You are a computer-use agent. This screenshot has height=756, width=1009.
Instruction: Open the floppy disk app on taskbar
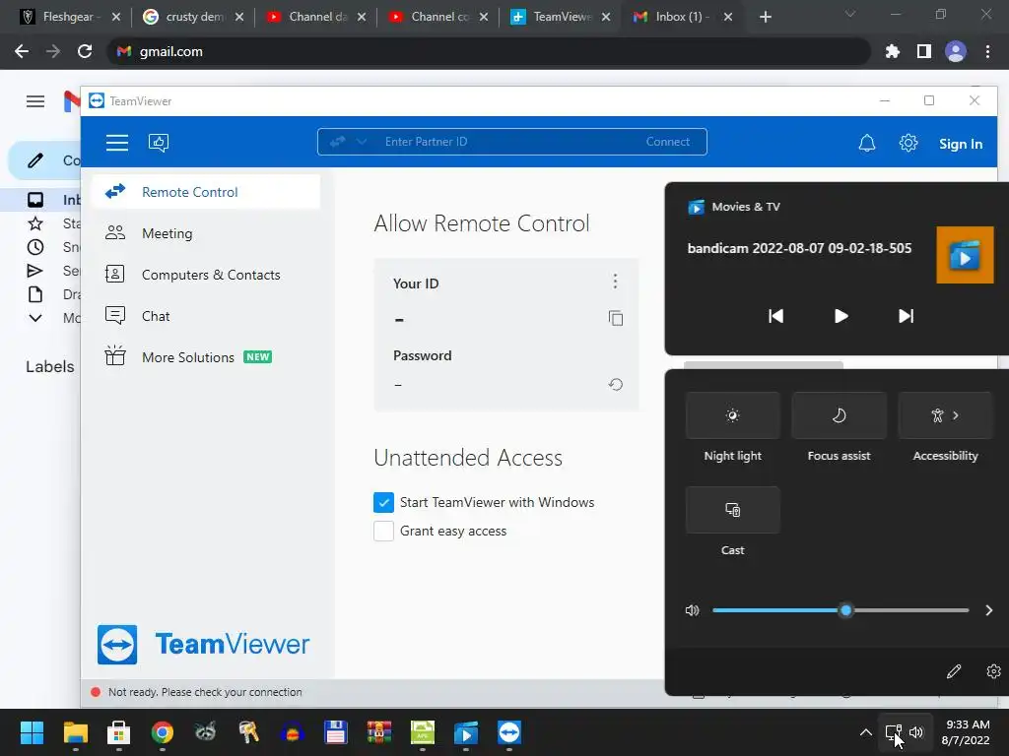(x=335, y=732)
